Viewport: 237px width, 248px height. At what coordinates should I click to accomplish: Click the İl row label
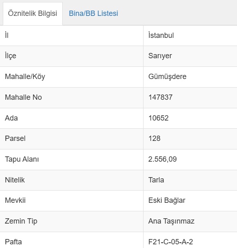tap(7, 35)
